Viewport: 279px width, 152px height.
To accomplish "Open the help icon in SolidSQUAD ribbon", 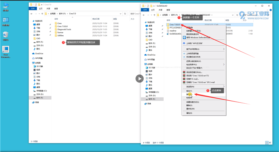I will [x=270, y=10].
